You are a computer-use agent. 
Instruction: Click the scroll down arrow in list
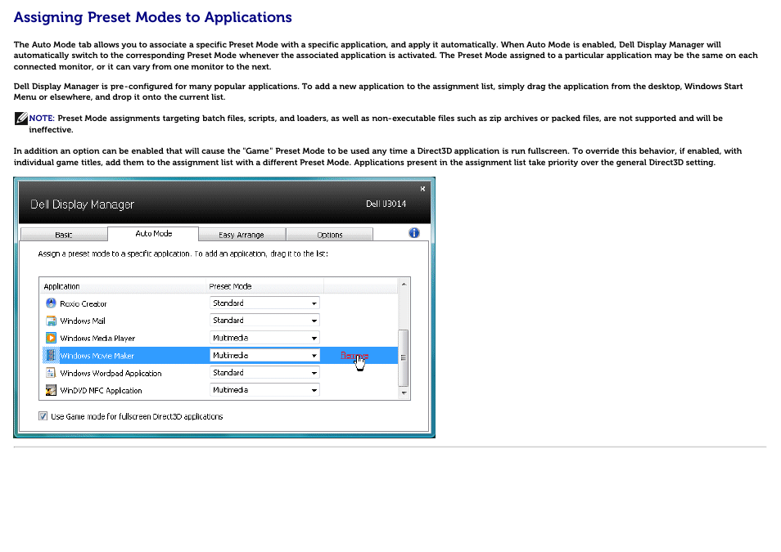(x=404, y=393)
